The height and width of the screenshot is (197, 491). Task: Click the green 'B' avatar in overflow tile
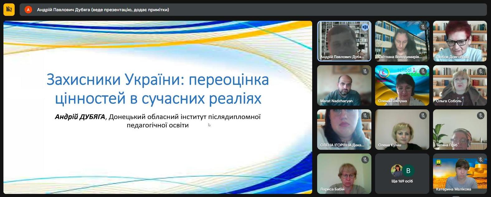[408, 171]
